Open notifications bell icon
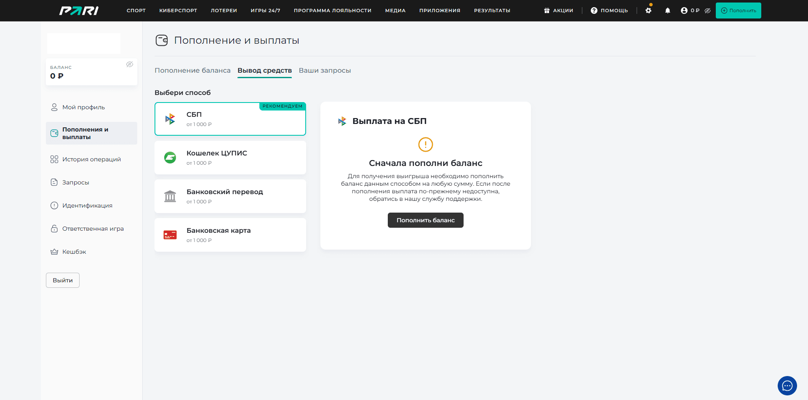 tap(668, 11)
